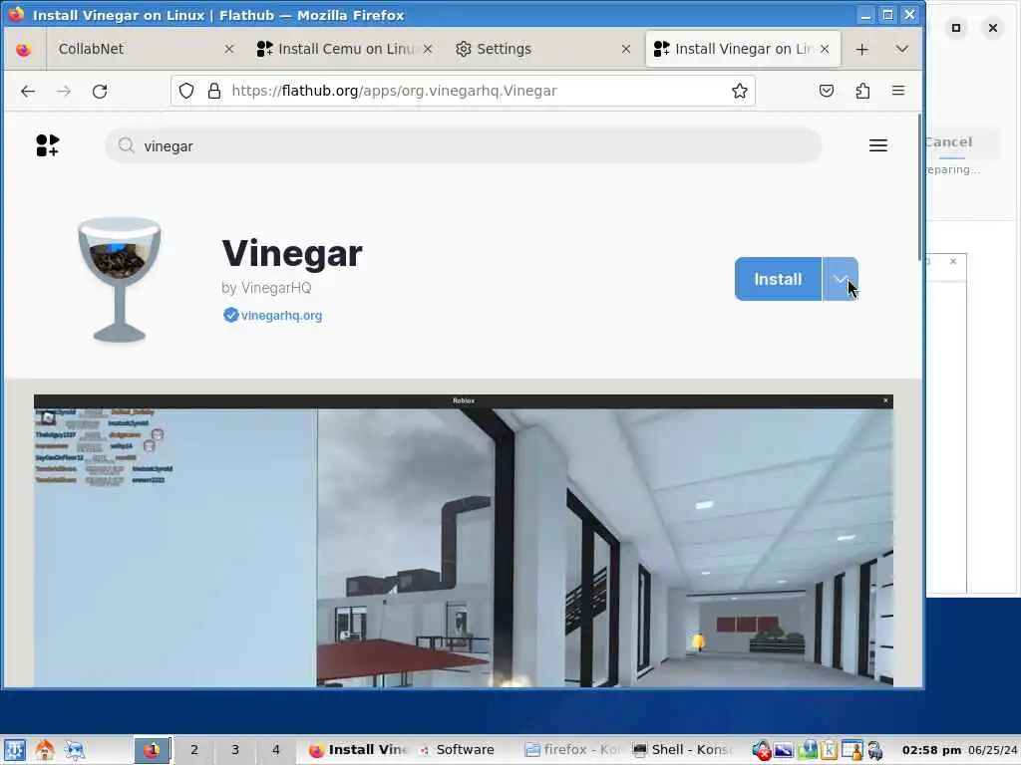The height and width of the screenshot is (765, 1021).
Task: Close the Install Cemu tab
Action: (427, 49)
